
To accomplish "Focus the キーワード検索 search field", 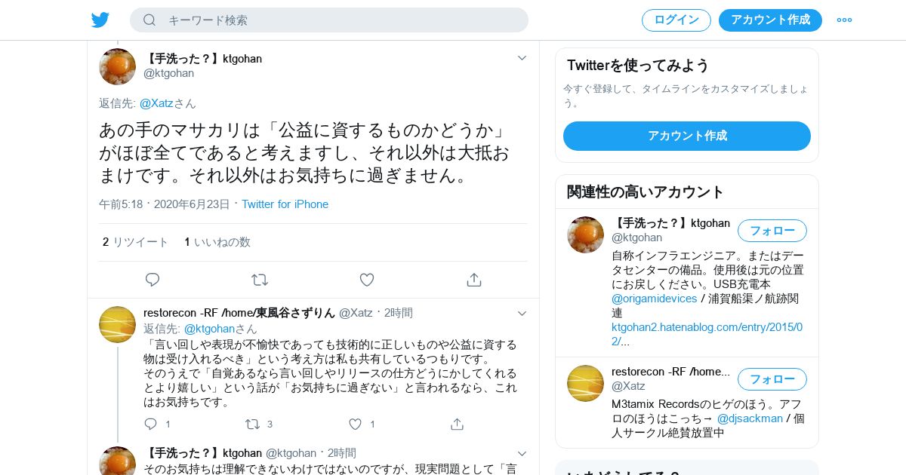I will [329, 20].
